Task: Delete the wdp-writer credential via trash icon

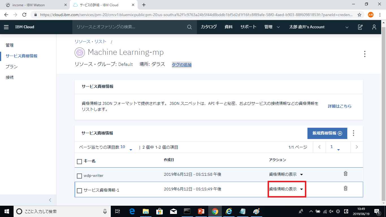Action: 345,174
